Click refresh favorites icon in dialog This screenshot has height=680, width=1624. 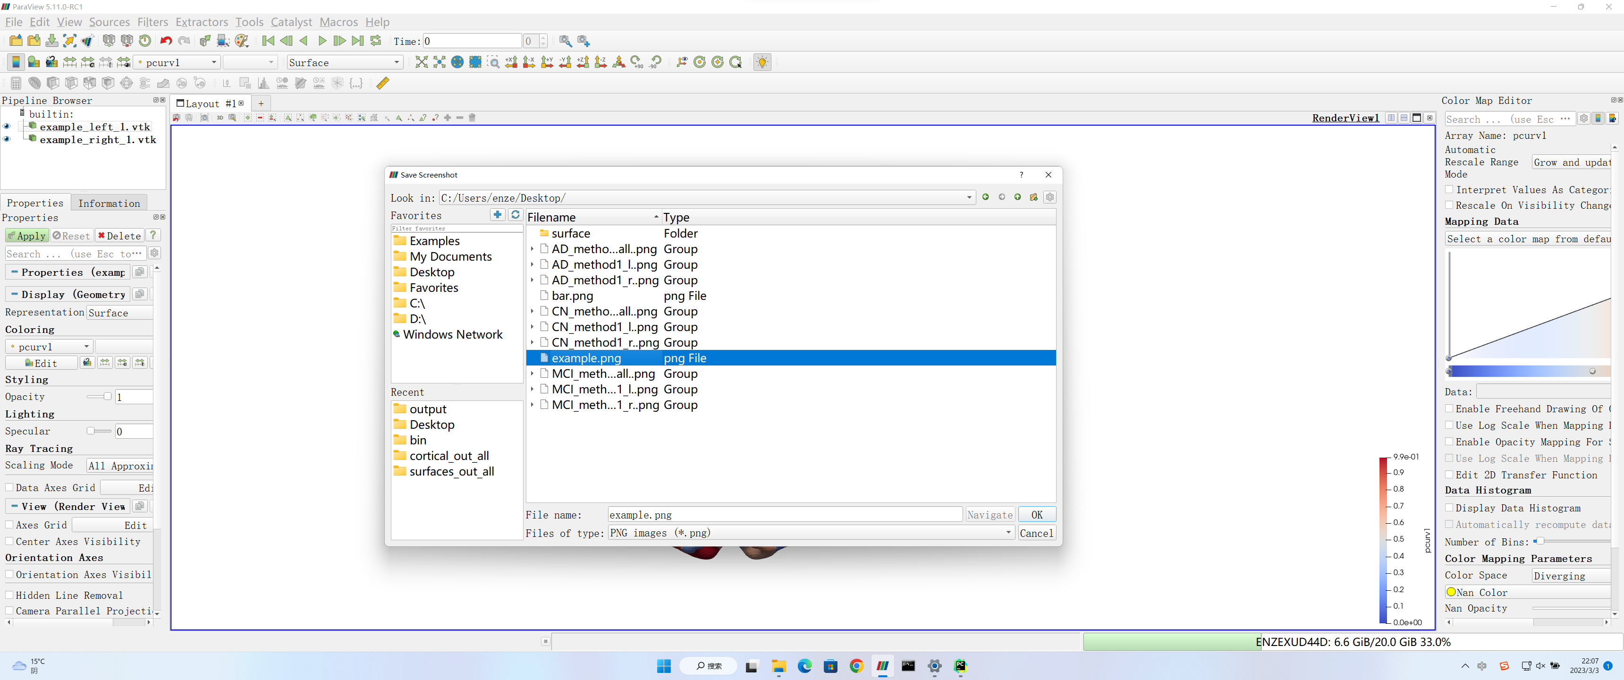point(515,215)
